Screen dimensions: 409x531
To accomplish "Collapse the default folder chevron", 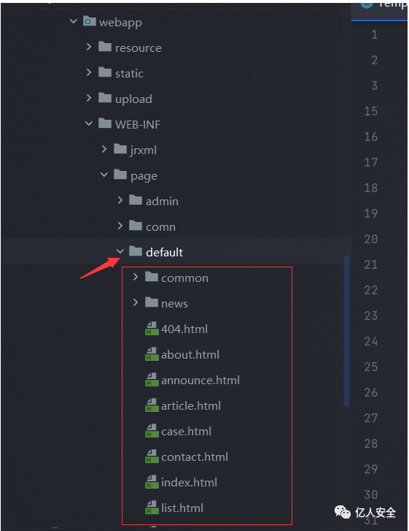I will [120, 251].
